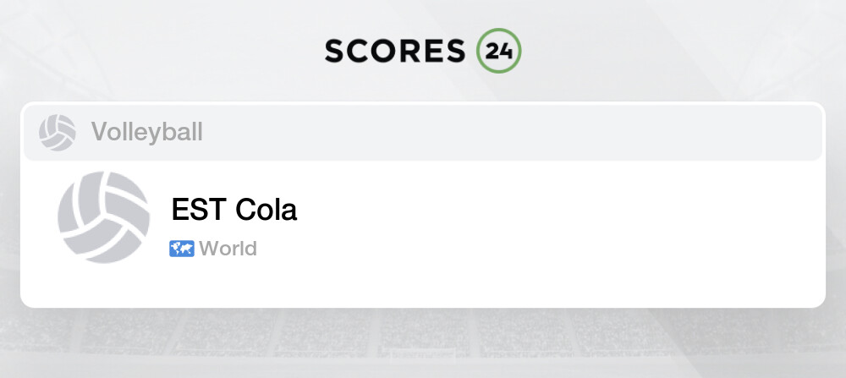
Task: Click the word EST in the team title
Action: 200,210
